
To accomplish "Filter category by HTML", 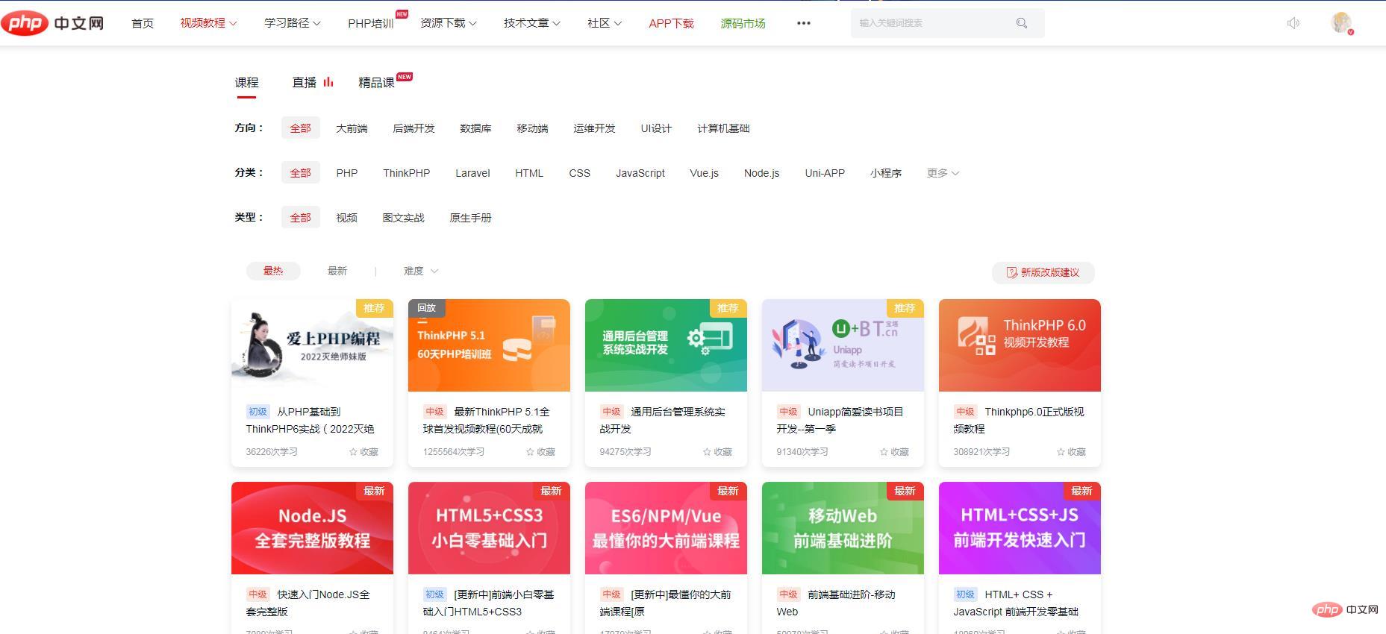I will (529, 173).
